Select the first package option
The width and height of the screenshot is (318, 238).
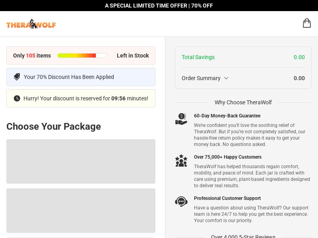click(81, 161)
